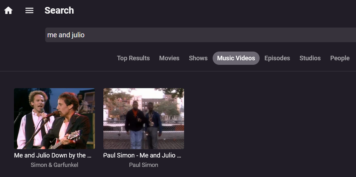Switch to the Top Results tab
This screenshot has height=177, width=356.
click(133, 58)
